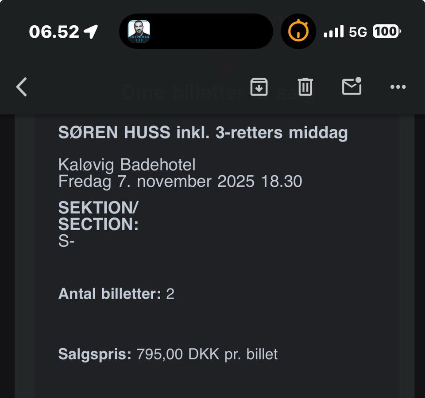Viewport: 425px width, 398px height.
Task: Tap the Kaløvig Badehotel venue text
Action: 127,165
